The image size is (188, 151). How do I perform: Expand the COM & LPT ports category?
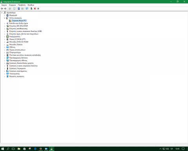[x=5, y=39]
